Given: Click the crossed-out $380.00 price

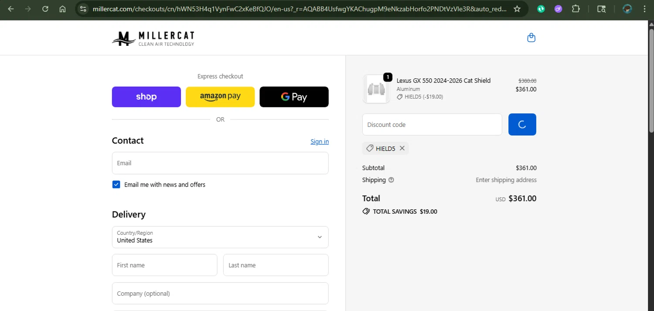Looking at the screenshot, I should click(527, 81).
